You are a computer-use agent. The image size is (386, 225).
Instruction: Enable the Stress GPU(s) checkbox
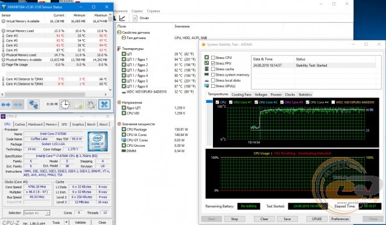pos(213,86)
